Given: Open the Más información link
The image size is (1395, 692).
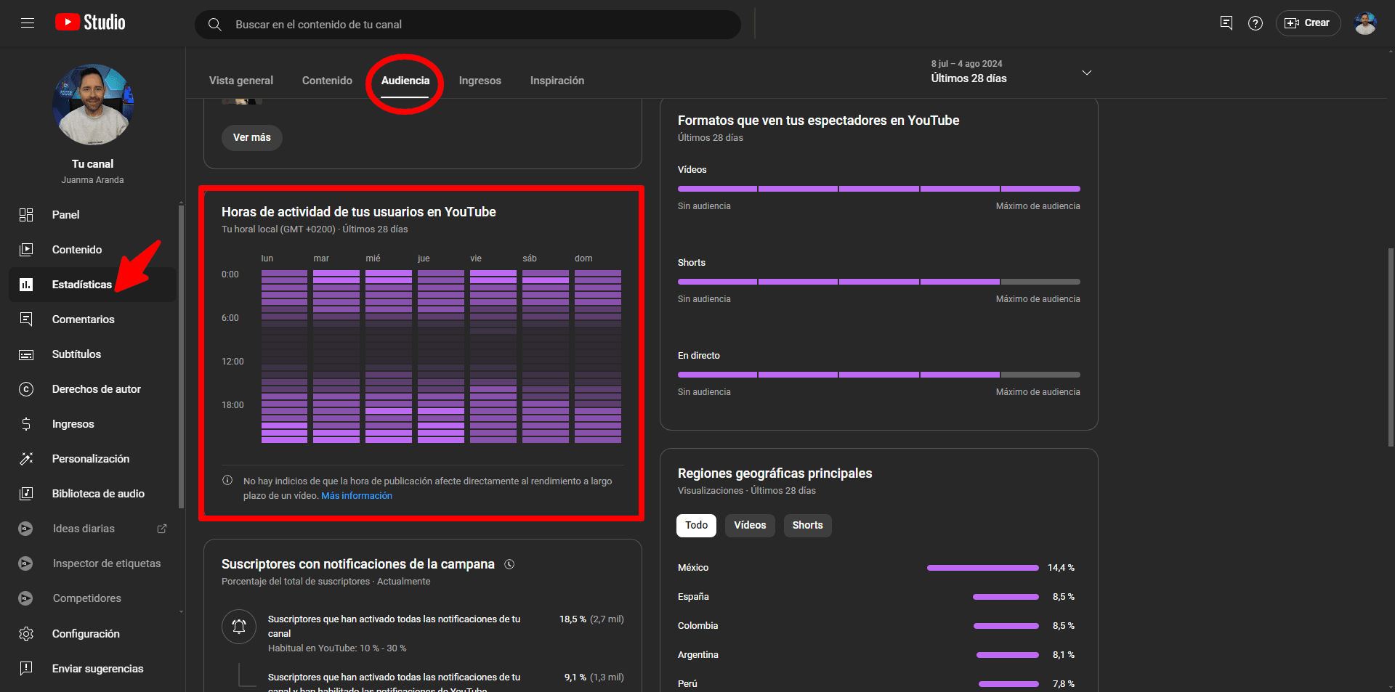Looking at the screenshot, I should [357, 496].
